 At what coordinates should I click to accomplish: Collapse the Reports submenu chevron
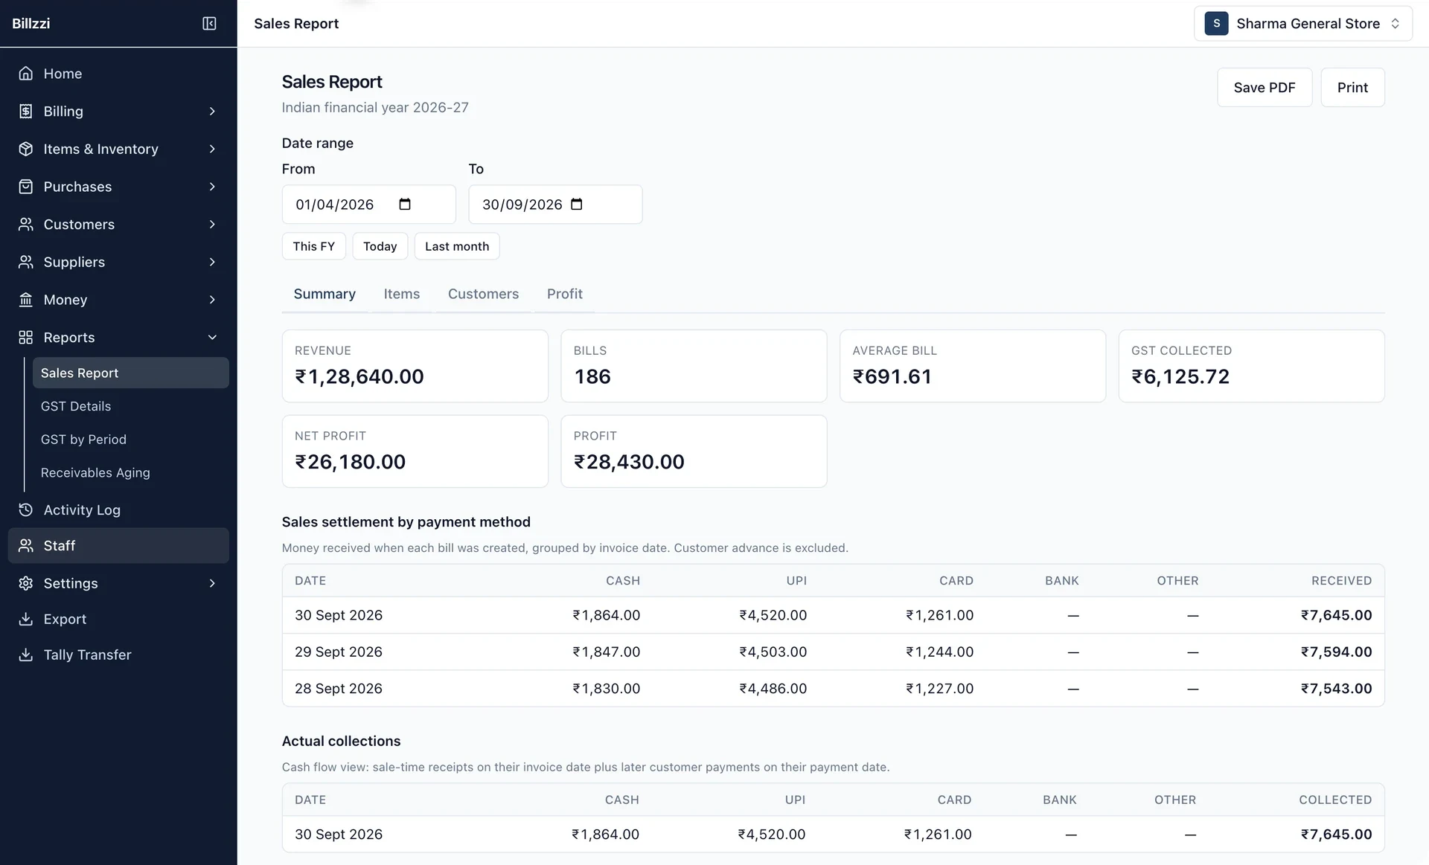[212, 338]
